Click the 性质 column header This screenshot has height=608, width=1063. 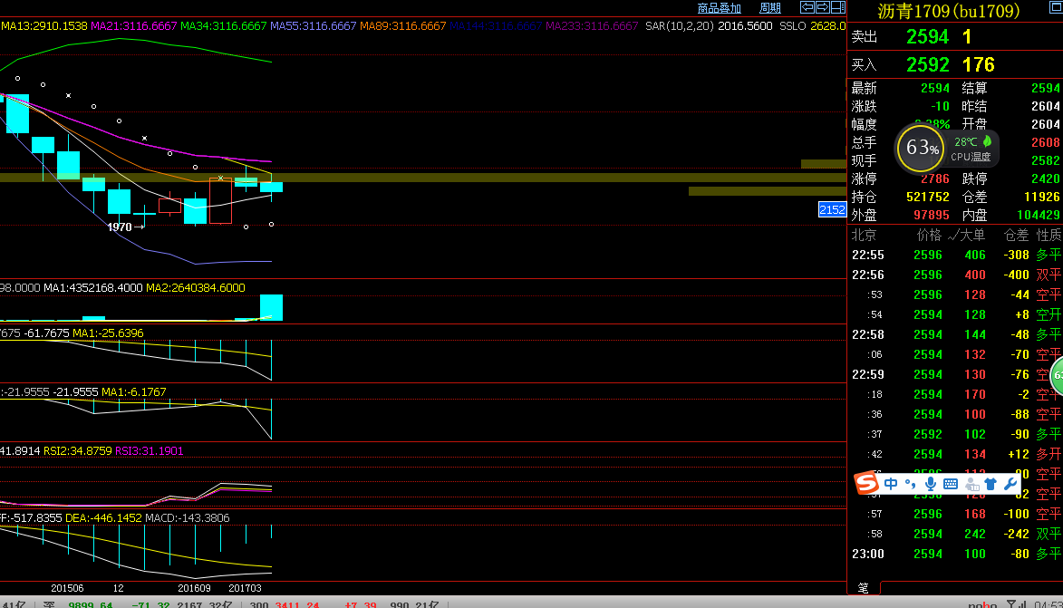[1049, 235]
